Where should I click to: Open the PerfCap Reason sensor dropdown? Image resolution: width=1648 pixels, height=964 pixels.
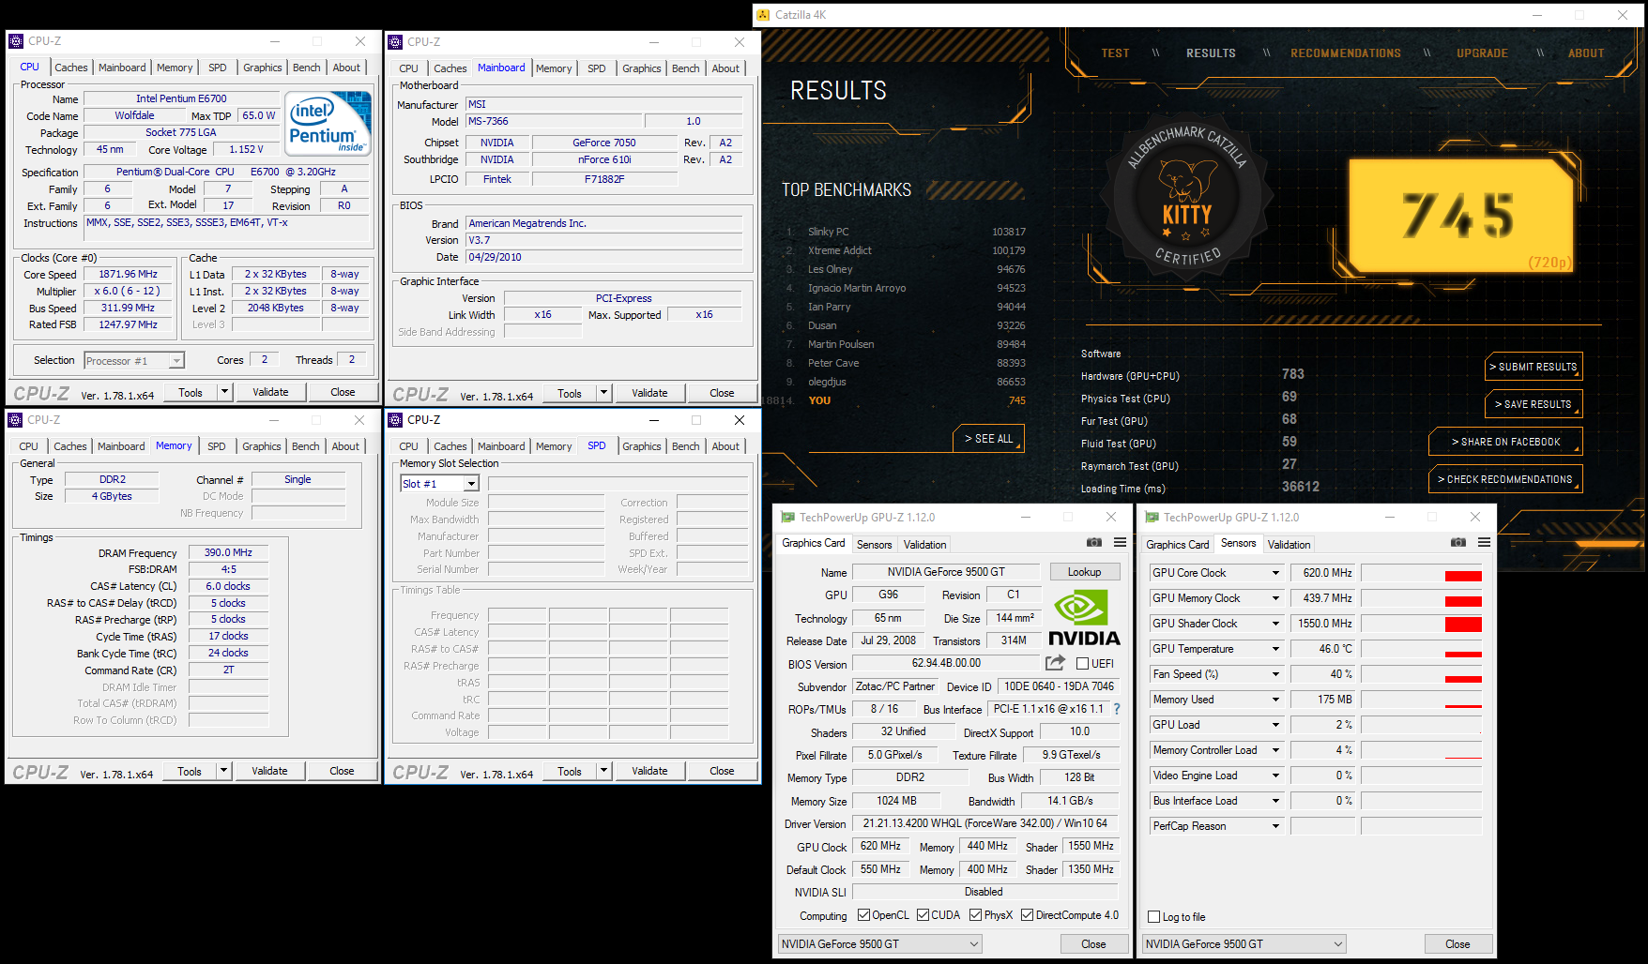click(x=1275, y=826)
